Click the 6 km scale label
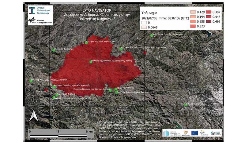This screenshot has width=245, height=142. pyautogui.click(x=89, y=131)
